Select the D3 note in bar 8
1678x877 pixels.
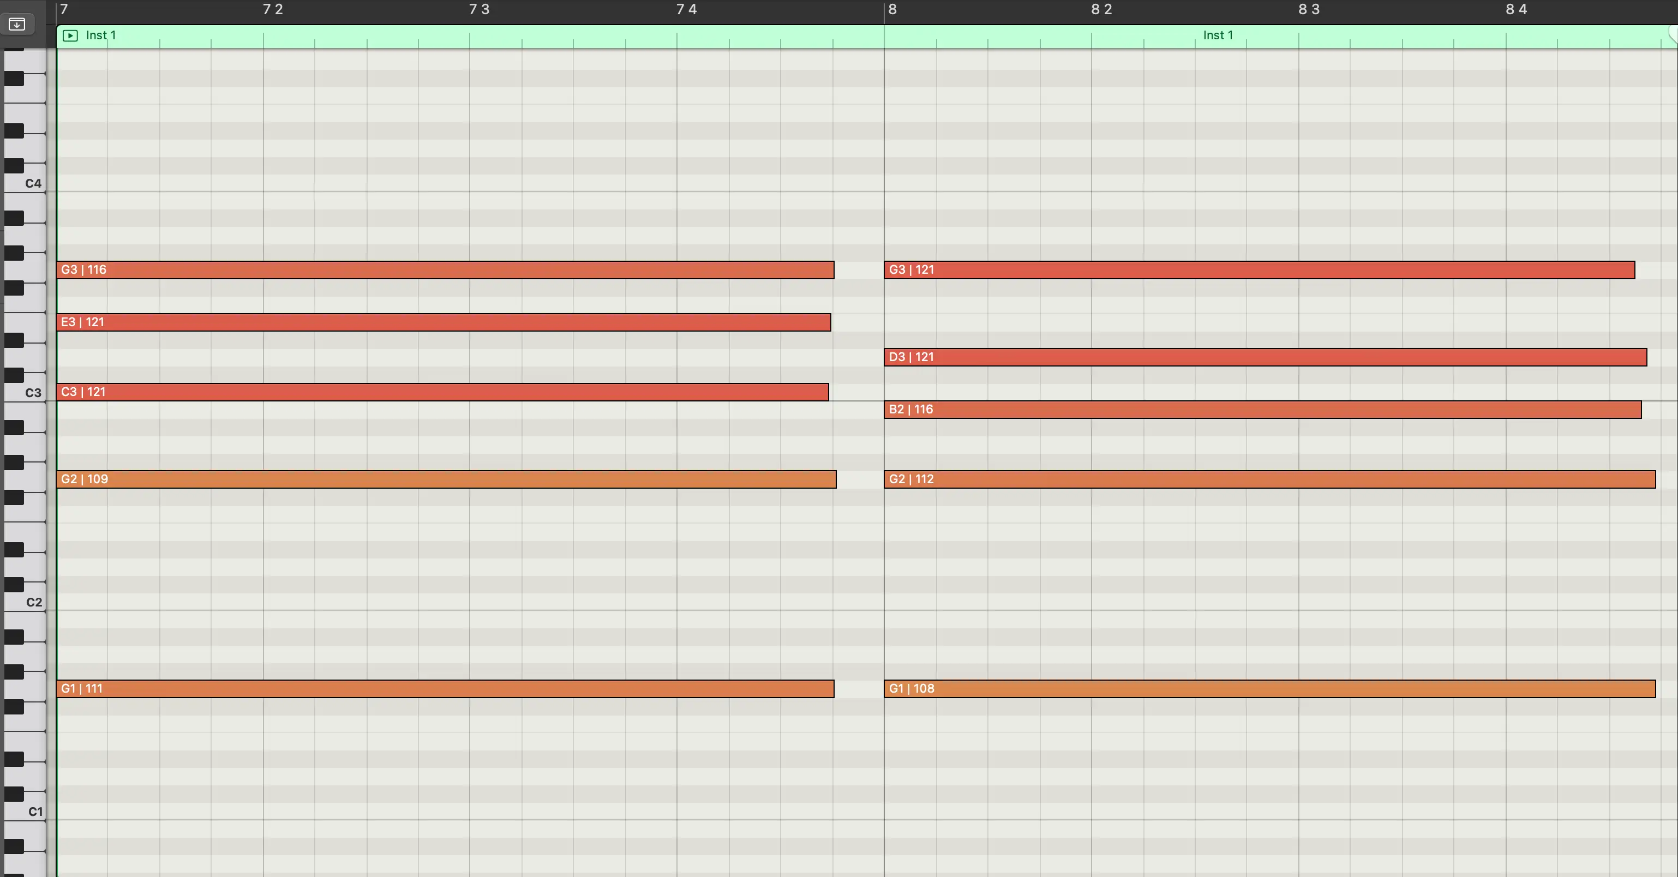[x=1265, y=357]
